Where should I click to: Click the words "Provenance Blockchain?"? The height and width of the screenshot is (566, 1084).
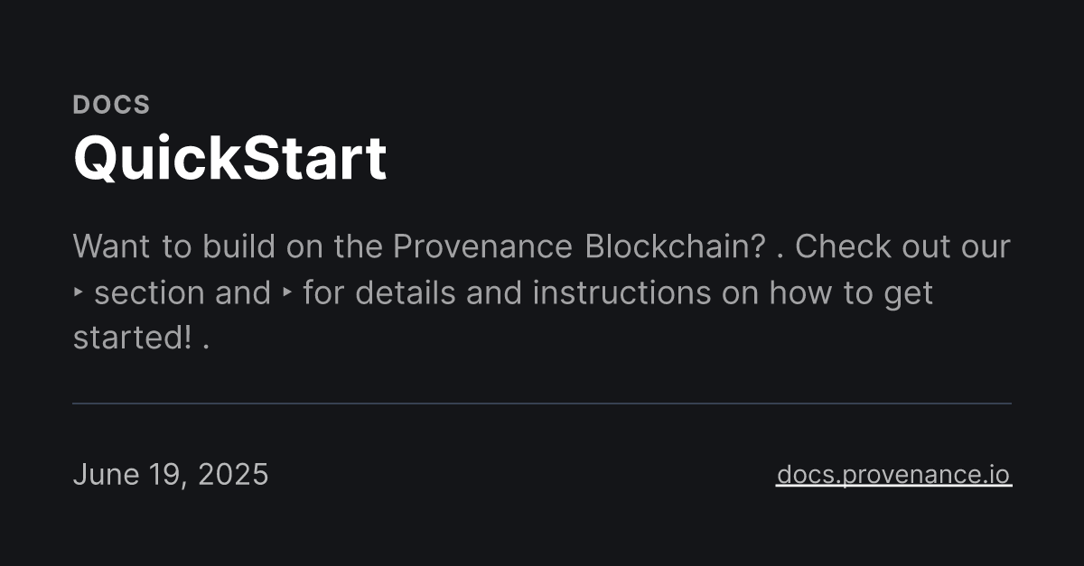tap(580, 246)
